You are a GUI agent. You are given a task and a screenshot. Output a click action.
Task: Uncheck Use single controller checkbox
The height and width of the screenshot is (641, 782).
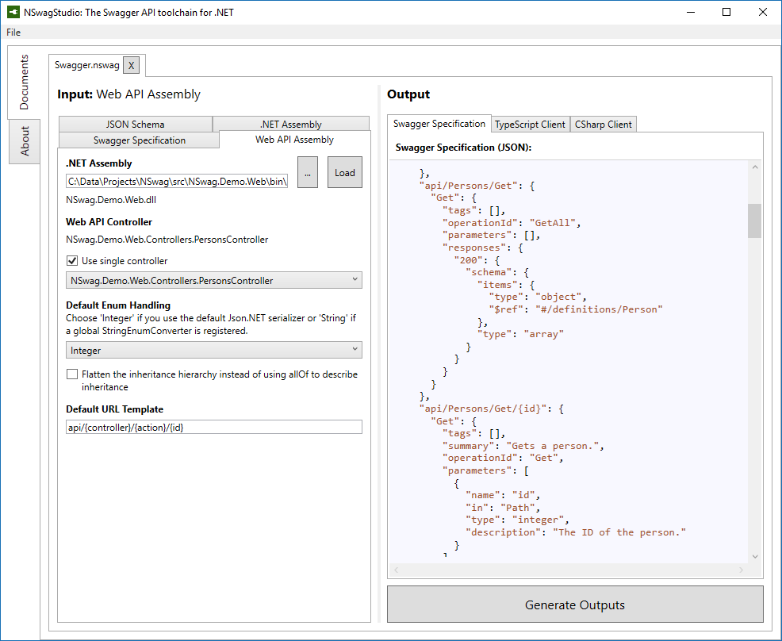click(x=72, y=261)
